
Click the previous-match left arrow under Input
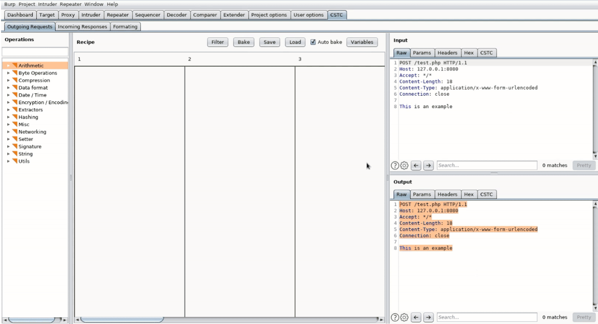[416, 165]
